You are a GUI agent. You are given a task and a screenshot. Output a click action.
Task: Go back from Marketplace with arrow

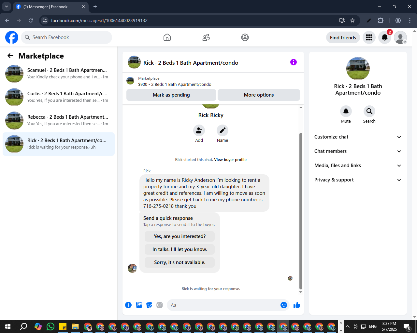10,56
